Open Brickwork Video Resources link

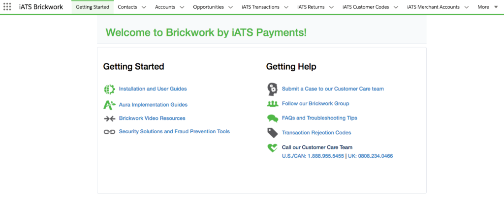152,118
